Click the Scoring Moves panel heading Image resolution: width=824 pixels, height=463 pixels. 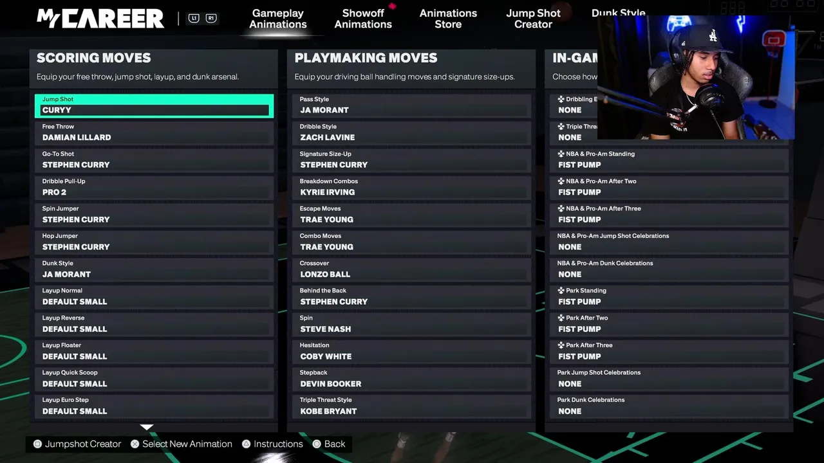94,58
